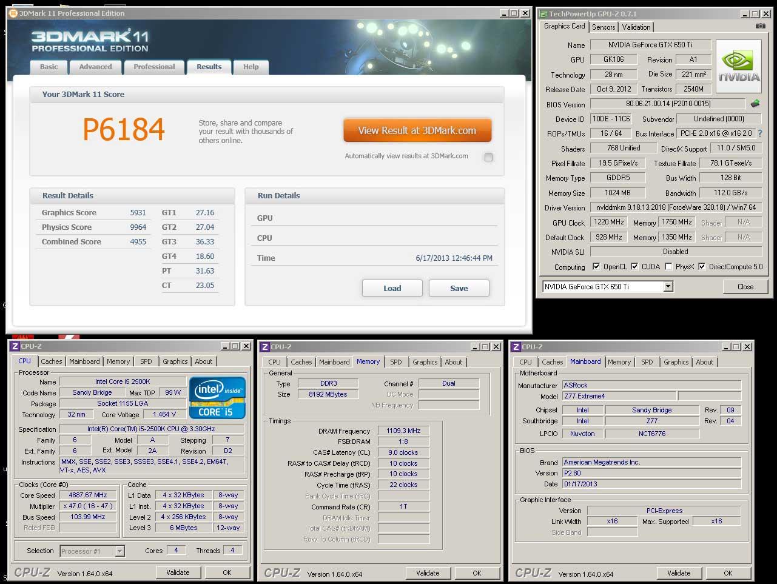Toggle the PhysX checkbox in GPU-Z
This screenshot has height=584, width=777.
click(668, 266)
